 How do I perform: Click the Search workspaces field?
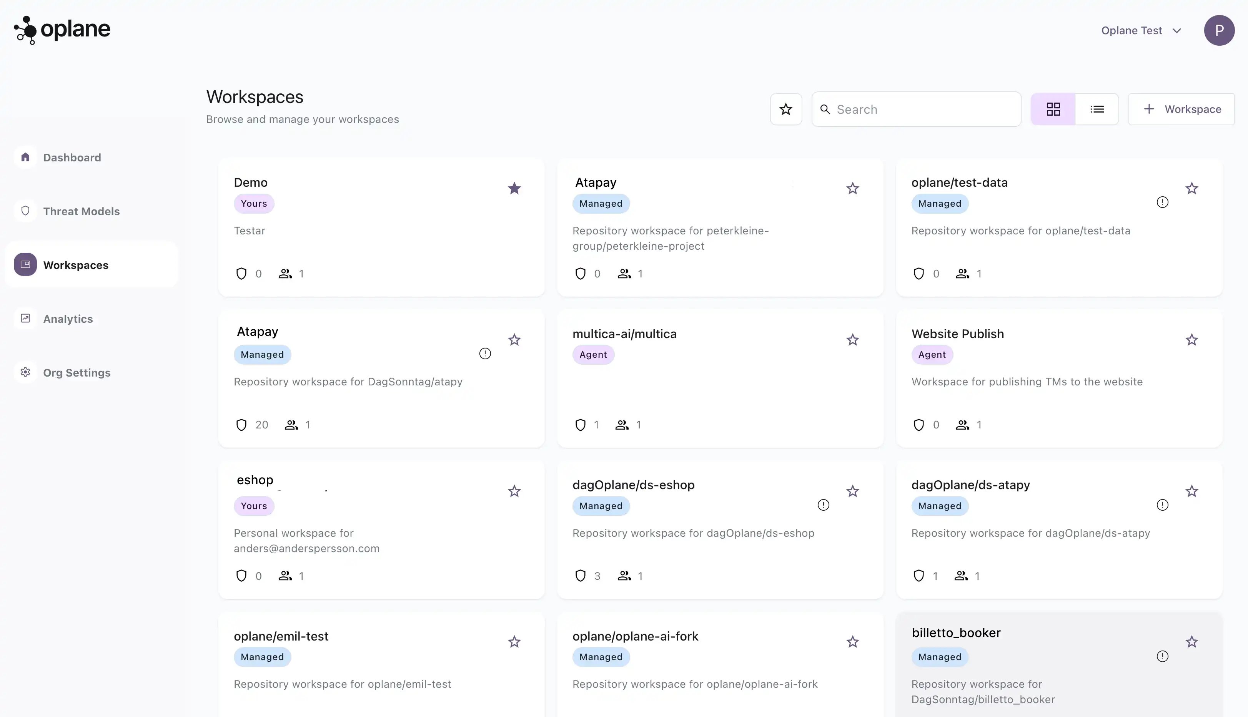coord(916,110)
